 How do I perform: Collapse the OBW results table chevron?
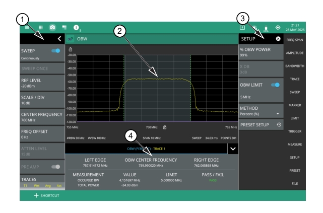click(x=232, y=149)
